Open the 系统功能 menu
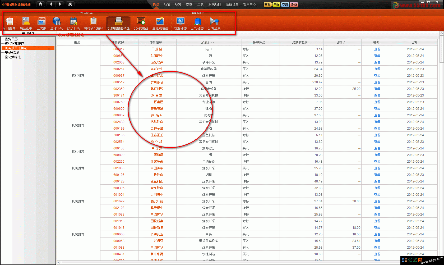 [x=215, y=4]
